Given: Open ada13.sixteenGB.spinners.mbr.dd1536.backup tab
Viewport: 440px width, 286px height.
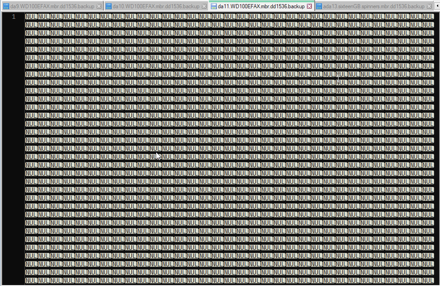Looking at the screenshot, I should click(x=373, y=6).
